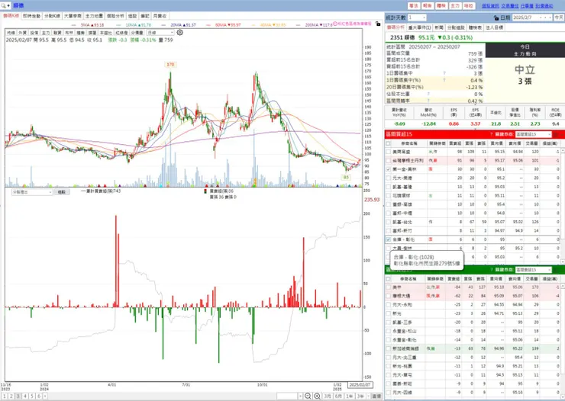Click help icon next to 佔股本比重
Viewport: 565px width, 401px height.
428,94
